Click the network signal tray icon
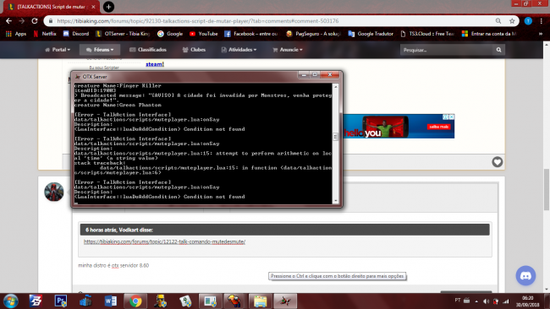550x309 pixels. (505, 301)
